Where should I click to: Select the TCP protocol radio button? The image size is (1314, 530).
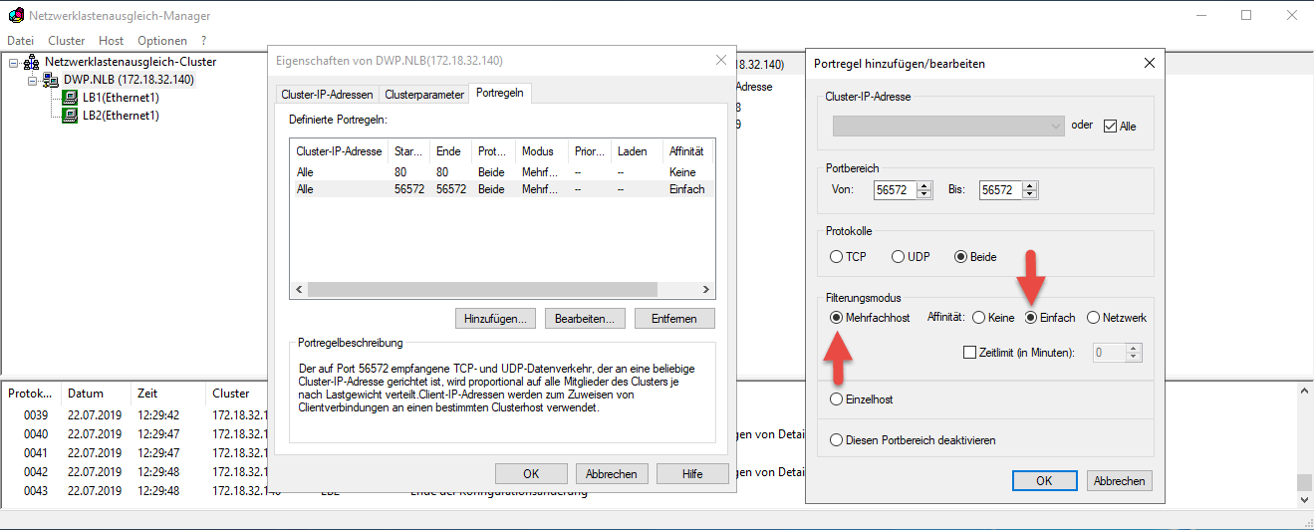[836, 256]
